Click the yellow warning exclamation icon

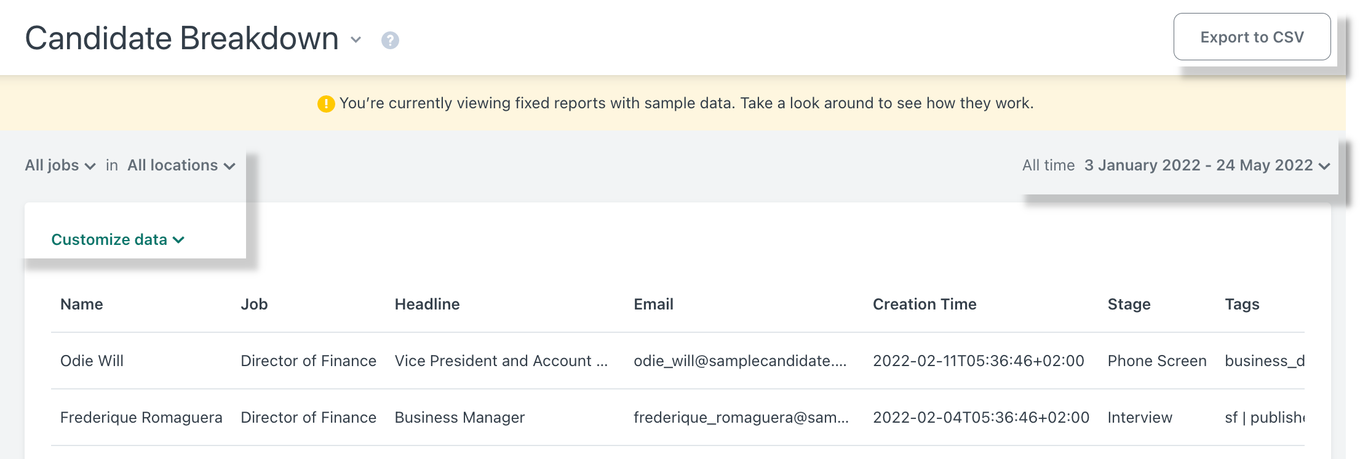tap(326, 103)
